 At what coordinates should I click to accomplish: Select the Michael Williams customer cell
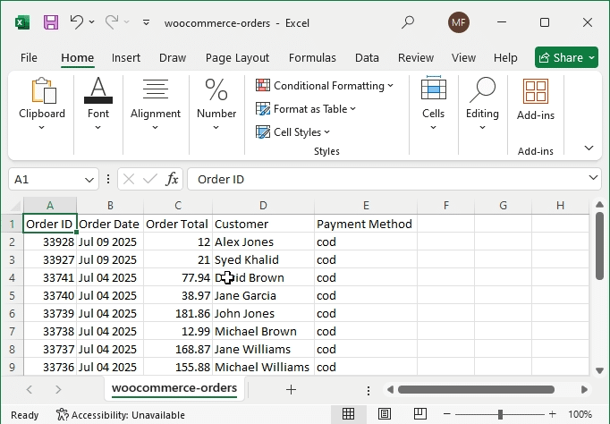click(x=263, y=368)
